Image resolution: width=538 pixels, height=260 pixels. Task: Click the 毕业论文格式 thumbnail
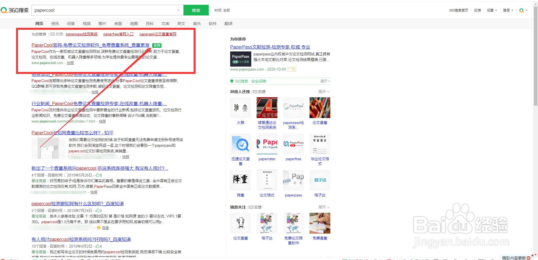(320, 144)
